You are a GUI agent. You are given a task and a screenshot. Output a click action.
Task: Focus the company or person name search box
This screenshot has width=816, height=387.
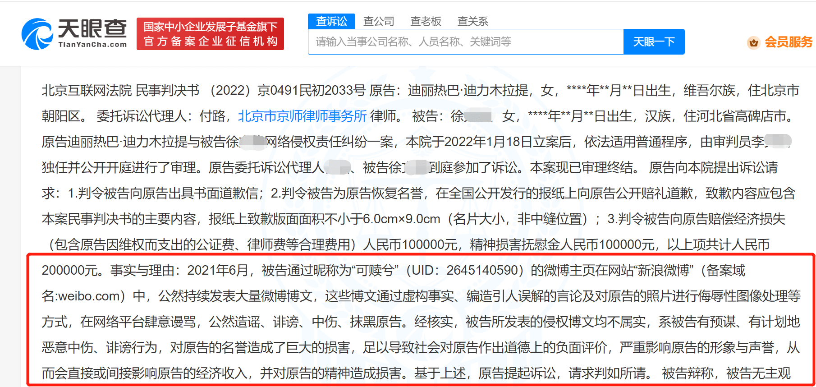pos(466,41)
